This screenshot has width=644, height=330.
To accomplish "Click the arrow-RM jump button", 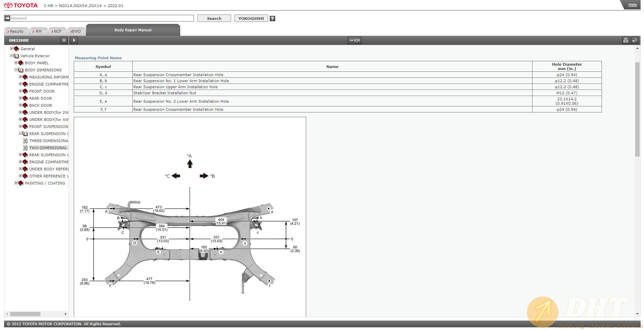I will click(354, 40).
